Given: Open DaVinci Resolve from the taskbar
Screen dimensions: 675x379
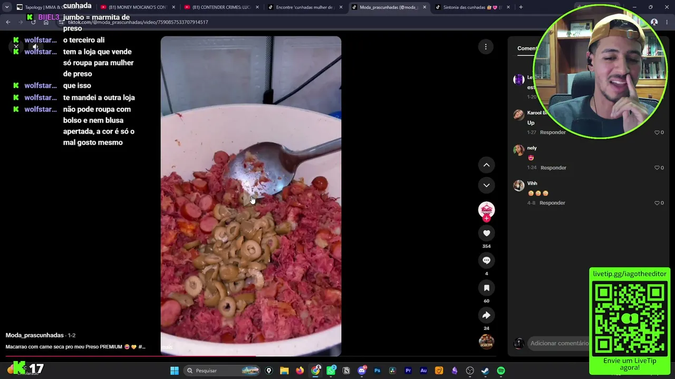Looking at the screenshot, I should click(392, 371).
